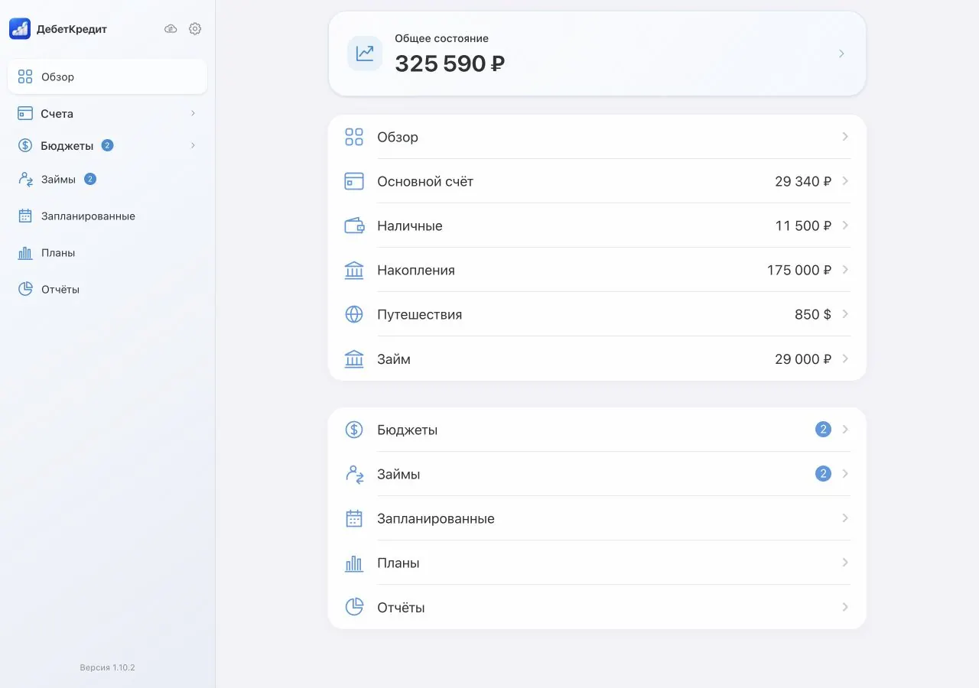Click the Счета card icon in sidebar
The width and height of the screenshot is (979, 688).
25,113
